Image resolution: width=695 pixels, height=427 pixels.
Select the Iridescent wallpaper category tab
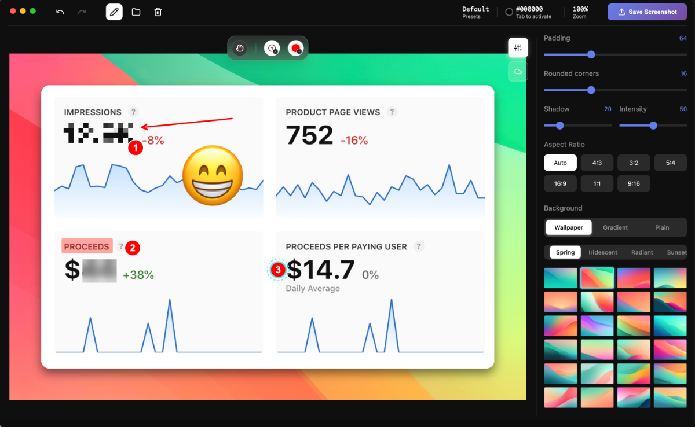click(x=603, y=252)
